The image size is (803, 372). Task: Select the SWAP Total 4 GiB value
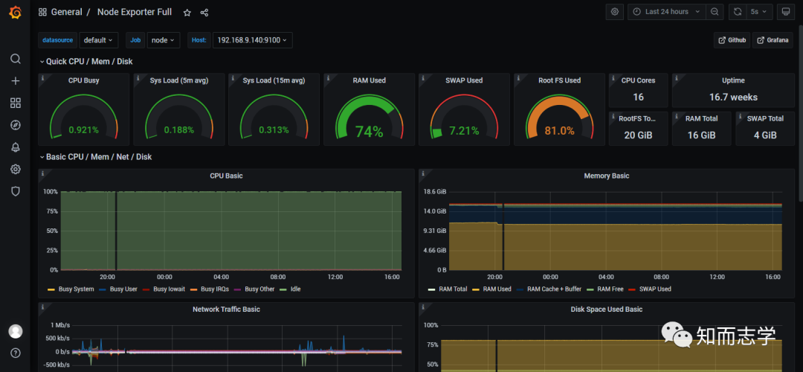pos(765,135)
